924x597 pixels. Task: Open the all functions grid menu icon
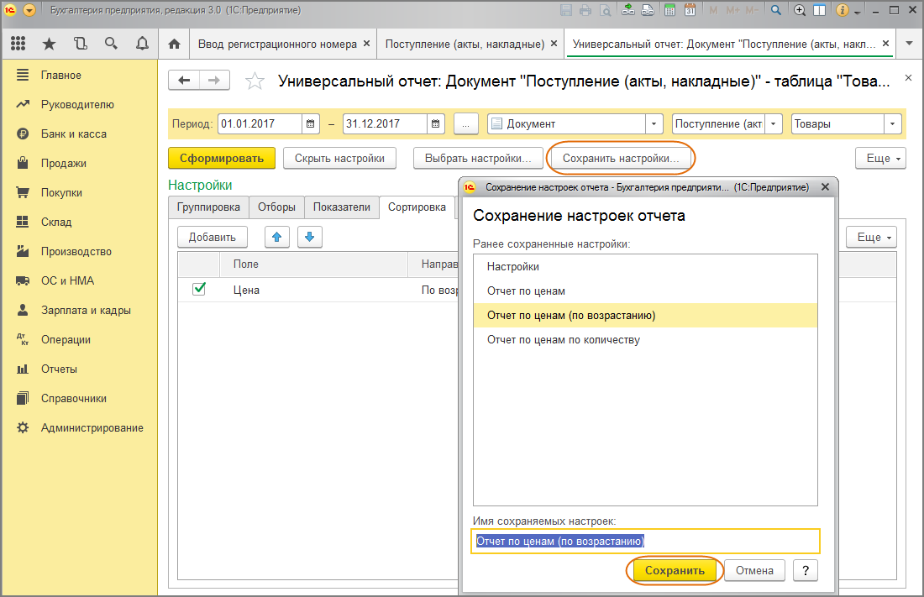(18, 44)
